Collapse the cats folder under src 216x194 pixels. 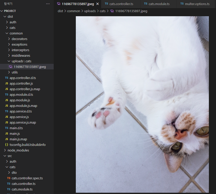7,167
